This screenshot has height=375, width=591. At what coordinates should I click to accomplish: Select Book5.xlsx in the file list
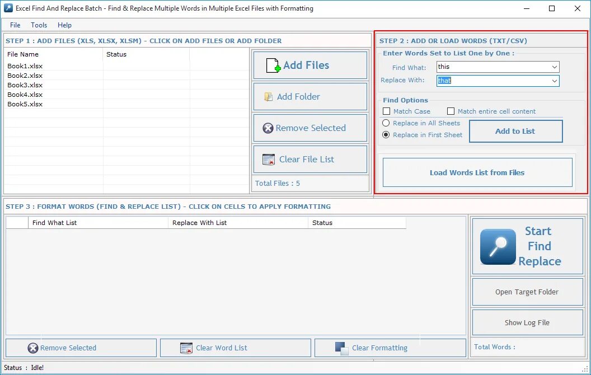click(x=25, y=104)
